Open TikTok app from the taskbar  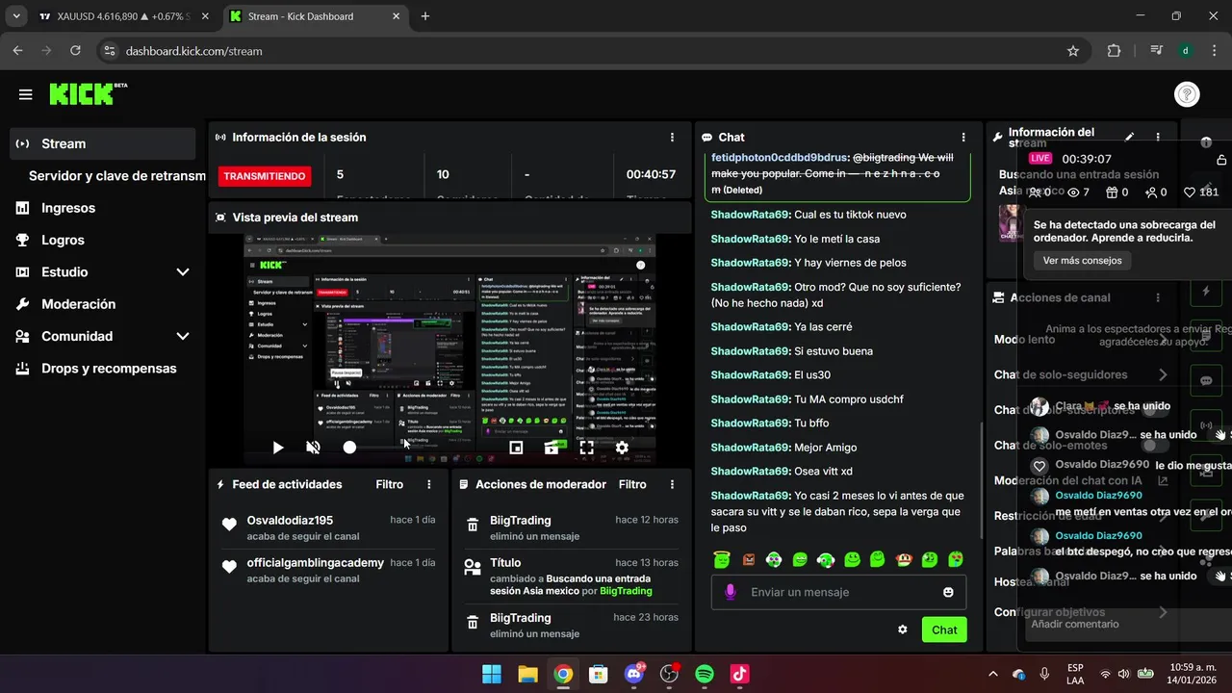[x=739, y=674]
